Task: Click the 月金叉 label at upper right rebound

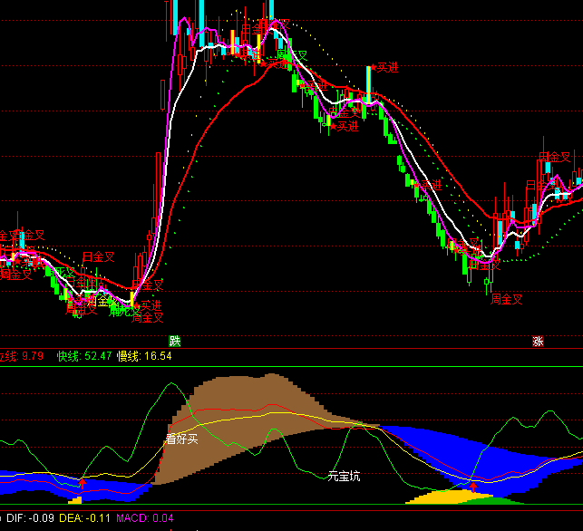Action: (x=553, y=157)
